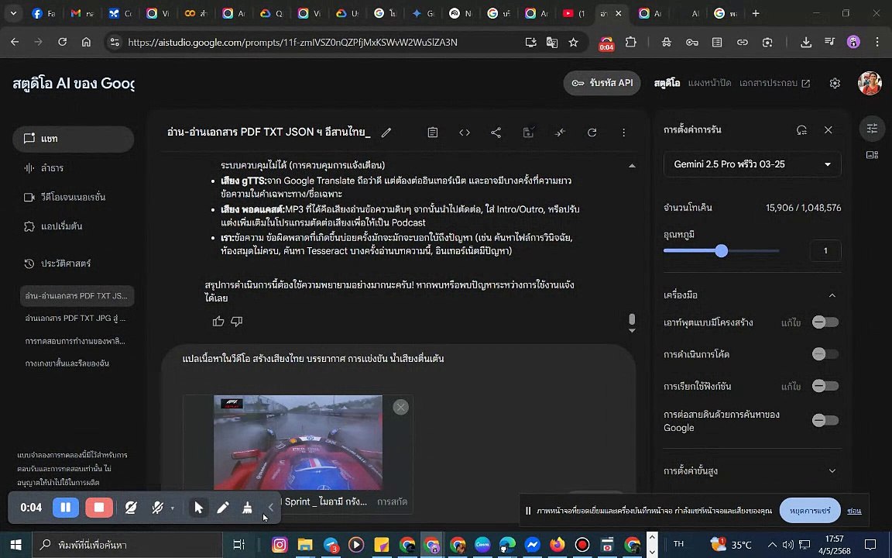Click the thumbs down icon on response
This screenshot has height=558, width=892.
pos(237,322)
